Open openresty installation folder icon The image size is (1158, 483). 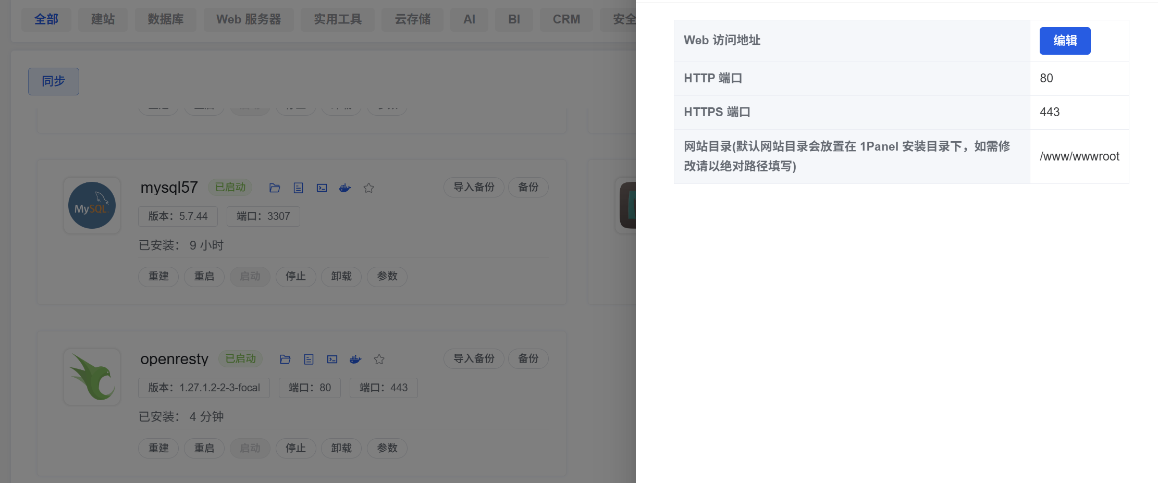click(x=285, y=360)
